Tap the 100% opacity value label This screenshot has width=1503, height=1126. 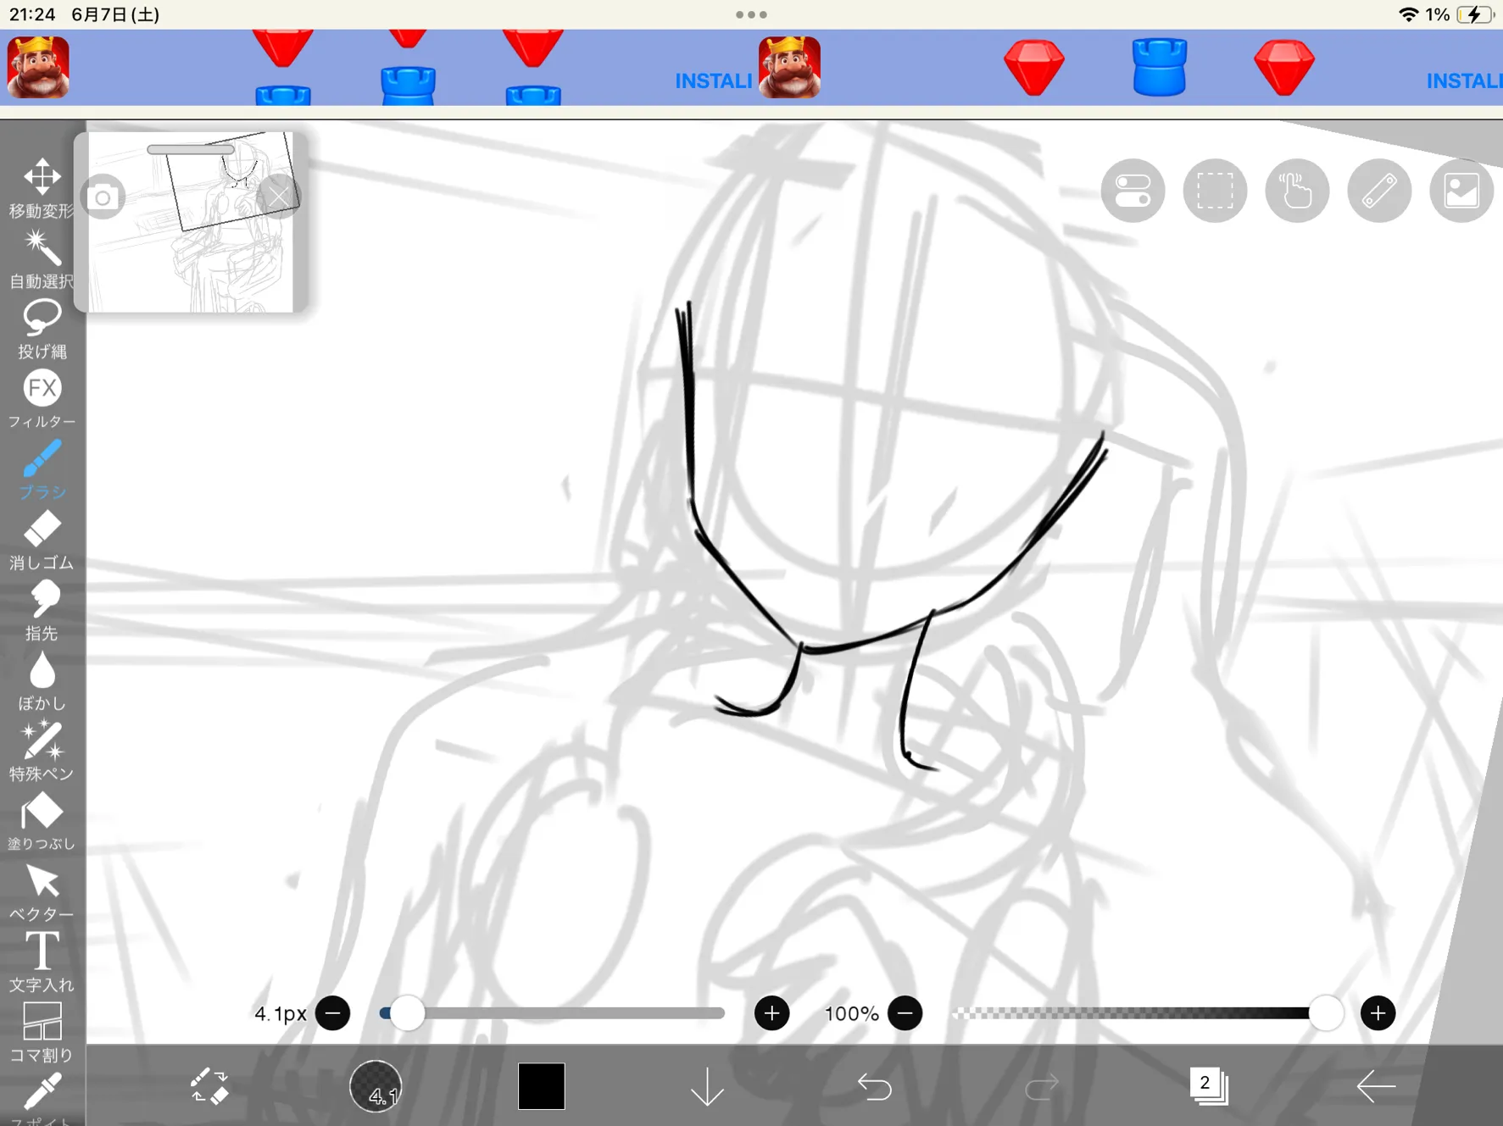pyautogui.click(x=851, y=1013)
